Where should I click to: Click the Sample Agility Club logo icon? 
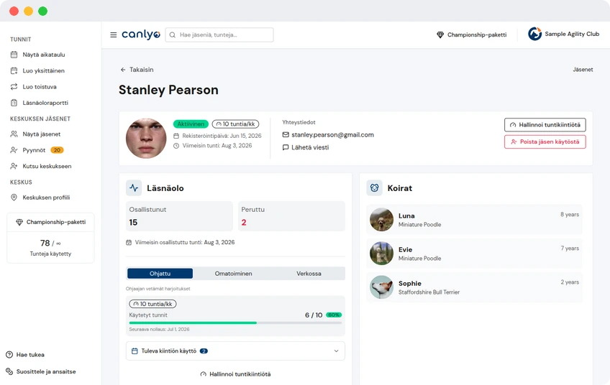pos(534,34)
